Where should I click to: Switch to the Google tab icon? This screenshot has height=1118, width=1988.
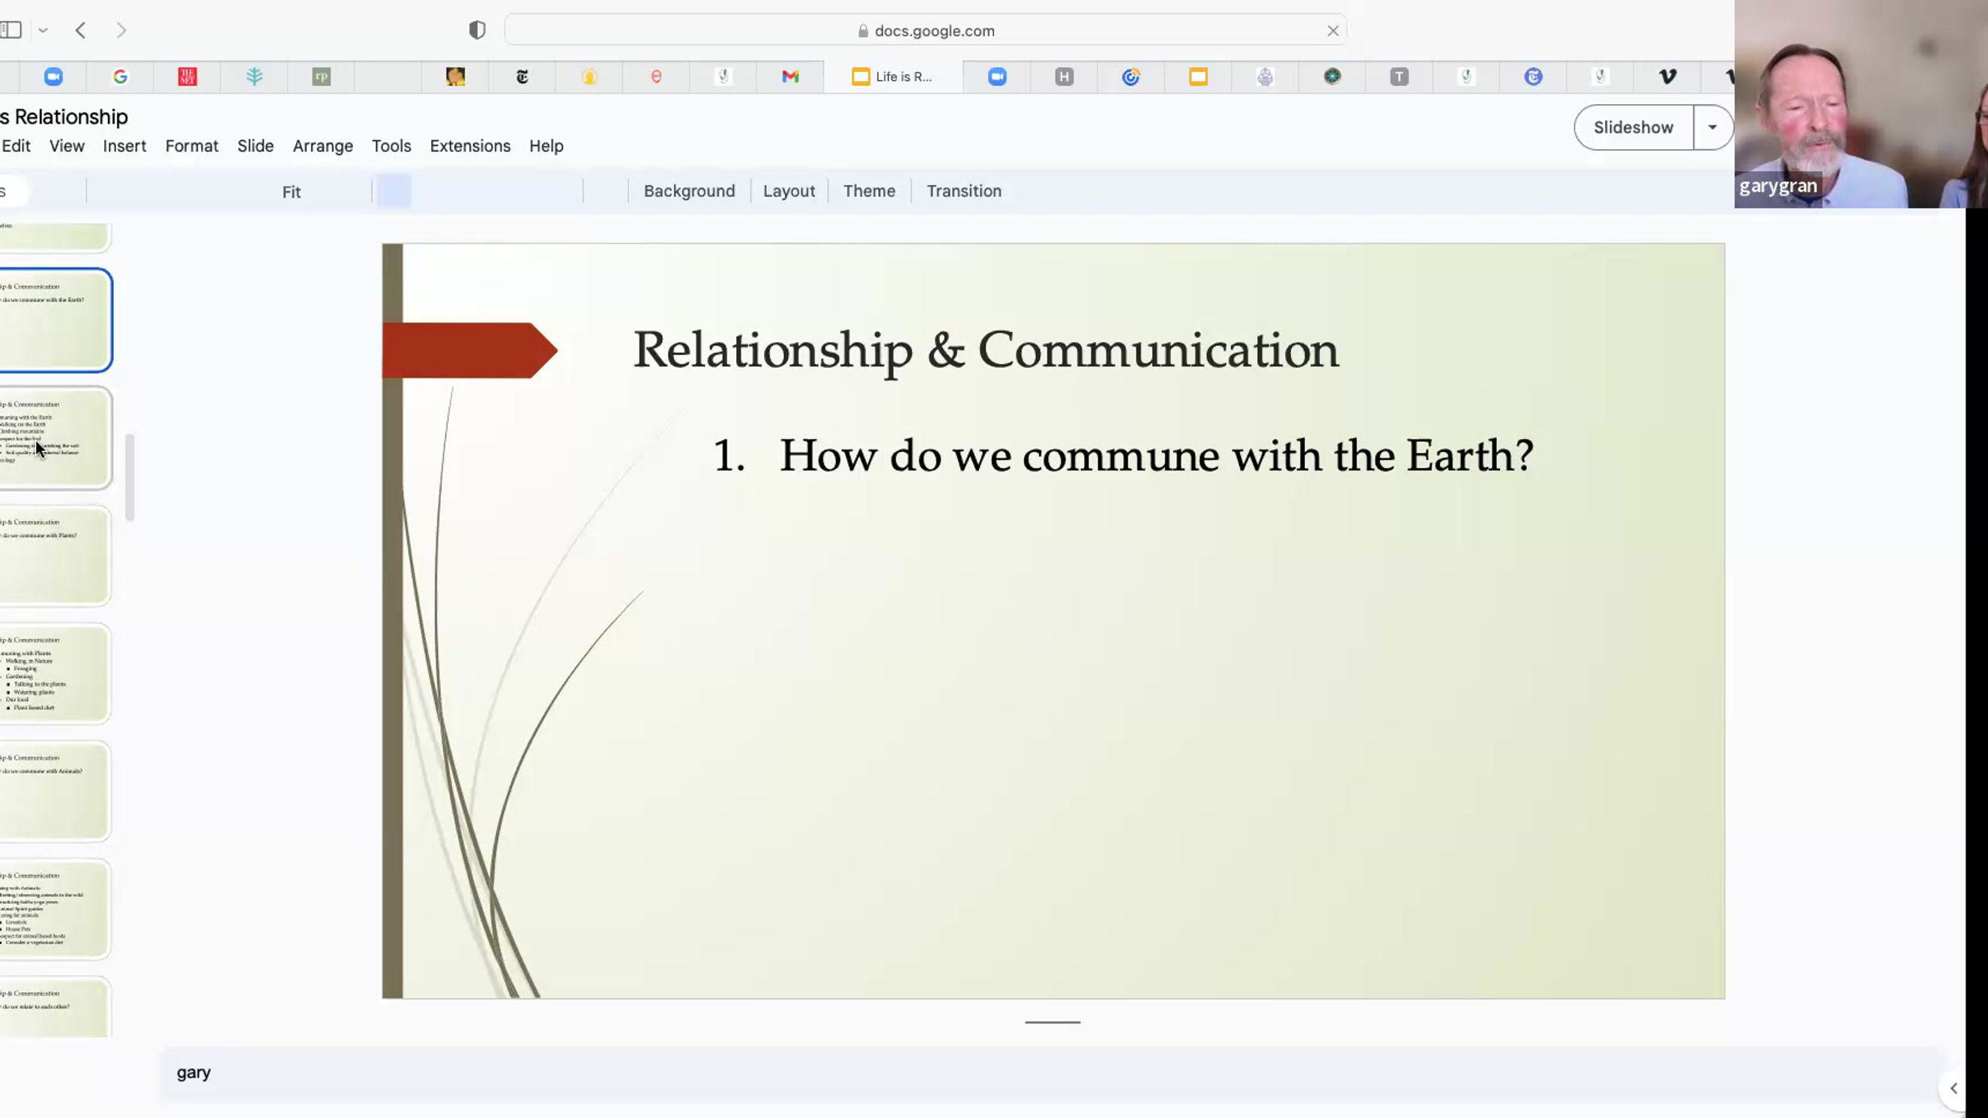tap(121, 76)
